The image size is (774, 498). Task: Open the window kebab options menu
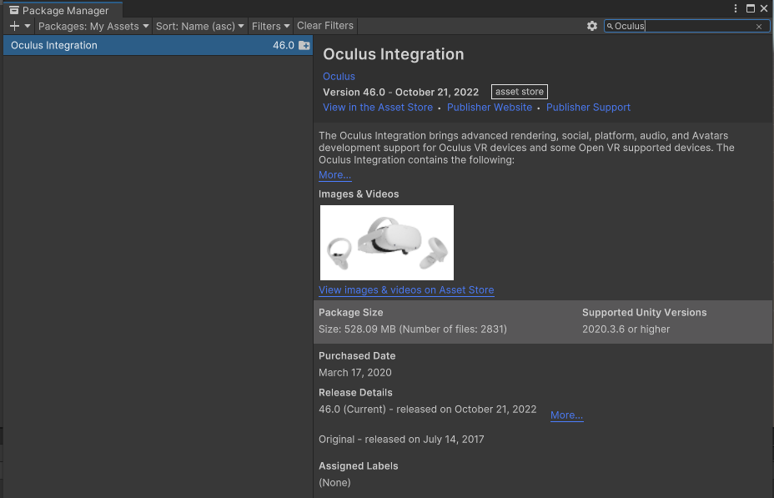coord(736,8)
